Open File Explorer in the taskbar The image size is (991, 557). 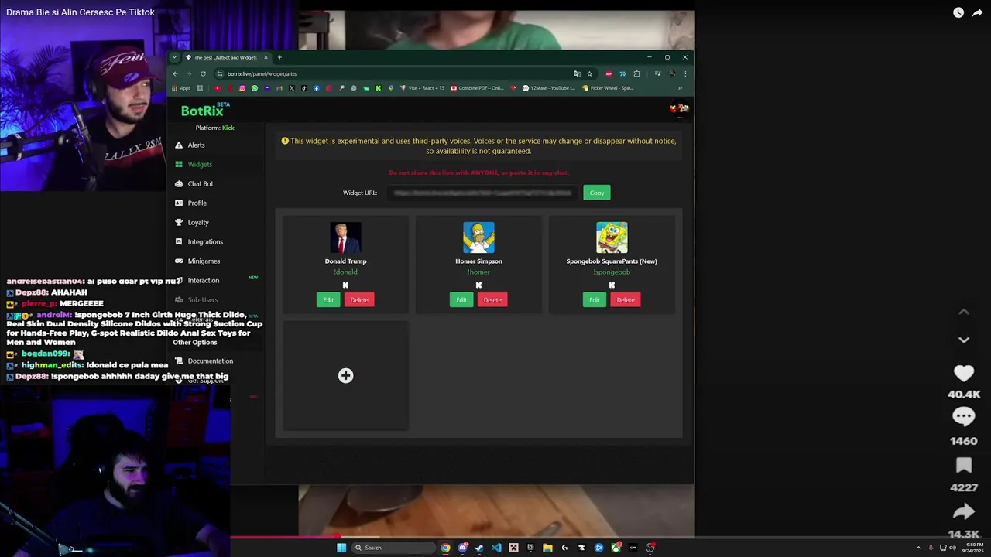point(547,548)
